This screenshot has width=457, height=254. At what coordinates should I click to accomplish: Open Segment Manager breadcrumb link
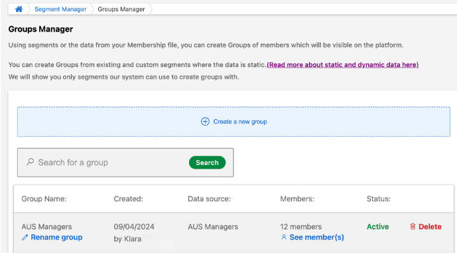60,9
